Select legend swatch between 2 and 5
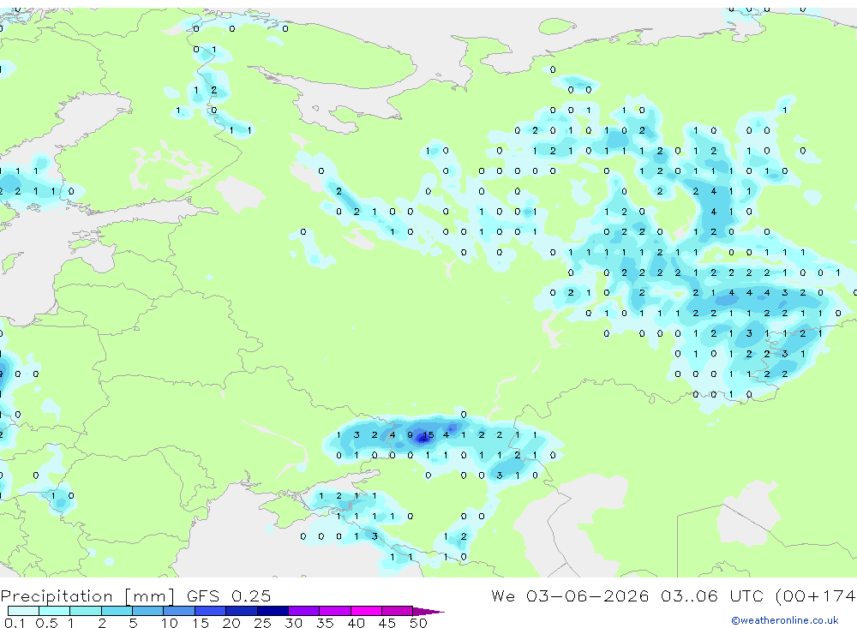Viewport: 857px width, 628px height. pyautogui.click(x=117, y=611)
